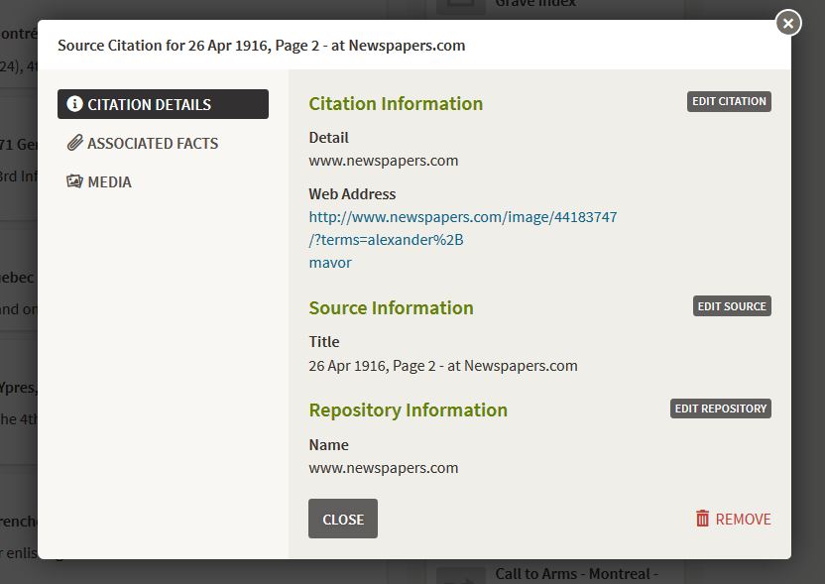Image resolution: width=825 pixels, height=584 pixels.
Task: Click the Edit Citation button
Action: [729, 101]
